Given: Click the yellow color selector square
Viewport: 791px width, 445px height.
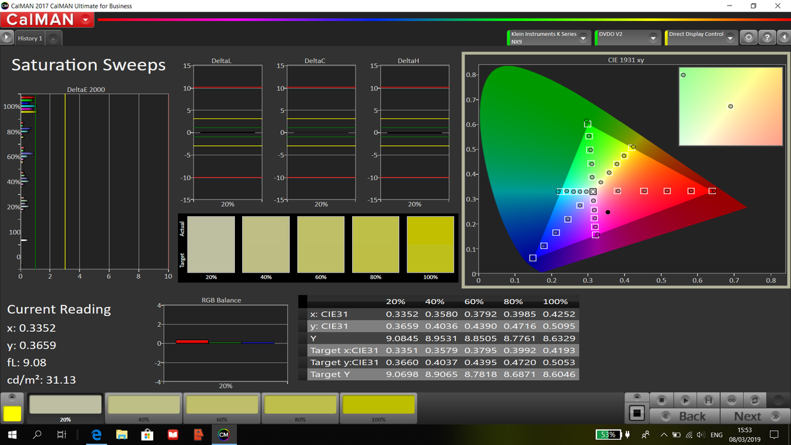Looking at the screenshot, I should pyautogui.click(x=12, y=414).
